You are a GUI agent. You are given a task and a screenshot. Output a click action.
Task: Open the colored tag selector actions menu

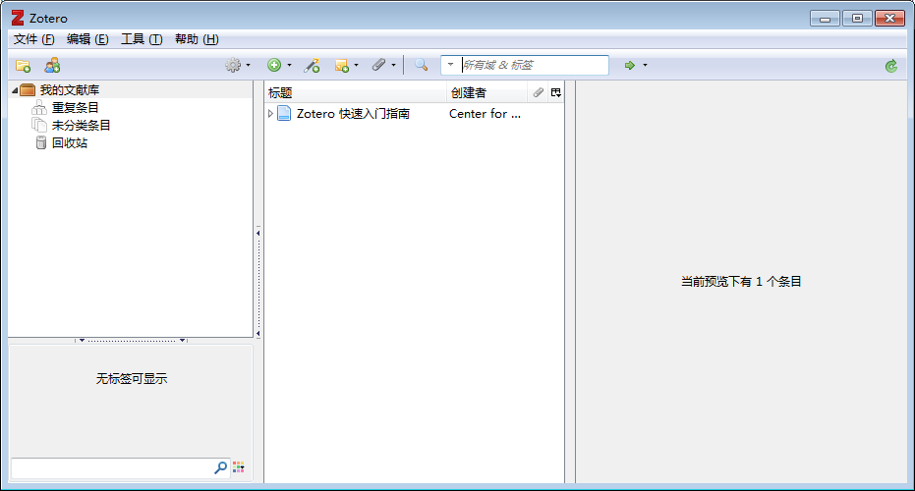(239, 467)
